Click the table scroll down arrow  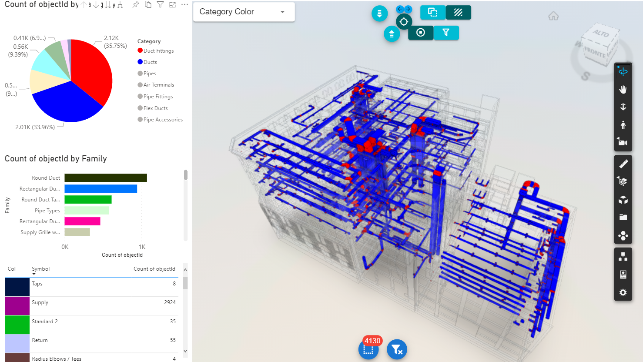pos(185,351)
